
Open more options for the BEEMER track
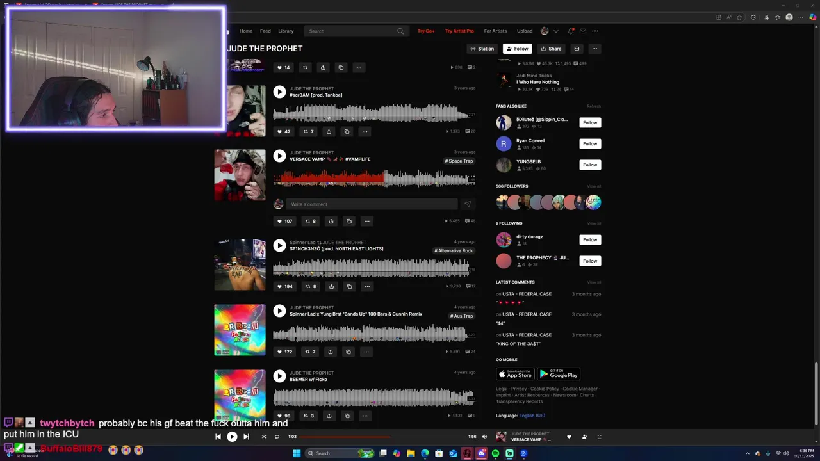[x=365, y=416]
